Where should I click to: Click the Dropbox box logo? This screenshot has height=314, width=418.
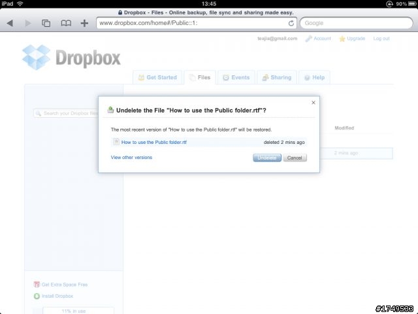pos(37,57)
